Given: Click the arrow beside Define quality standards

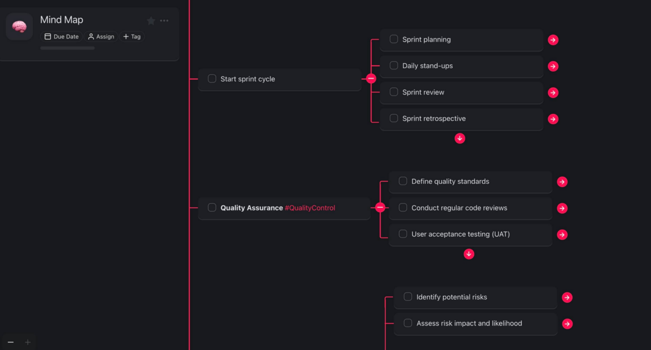Looking at the screenshot, I should 562,182.
